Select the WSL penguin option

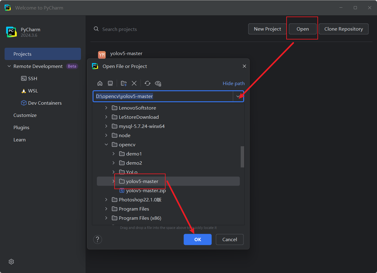click(29, 91)
